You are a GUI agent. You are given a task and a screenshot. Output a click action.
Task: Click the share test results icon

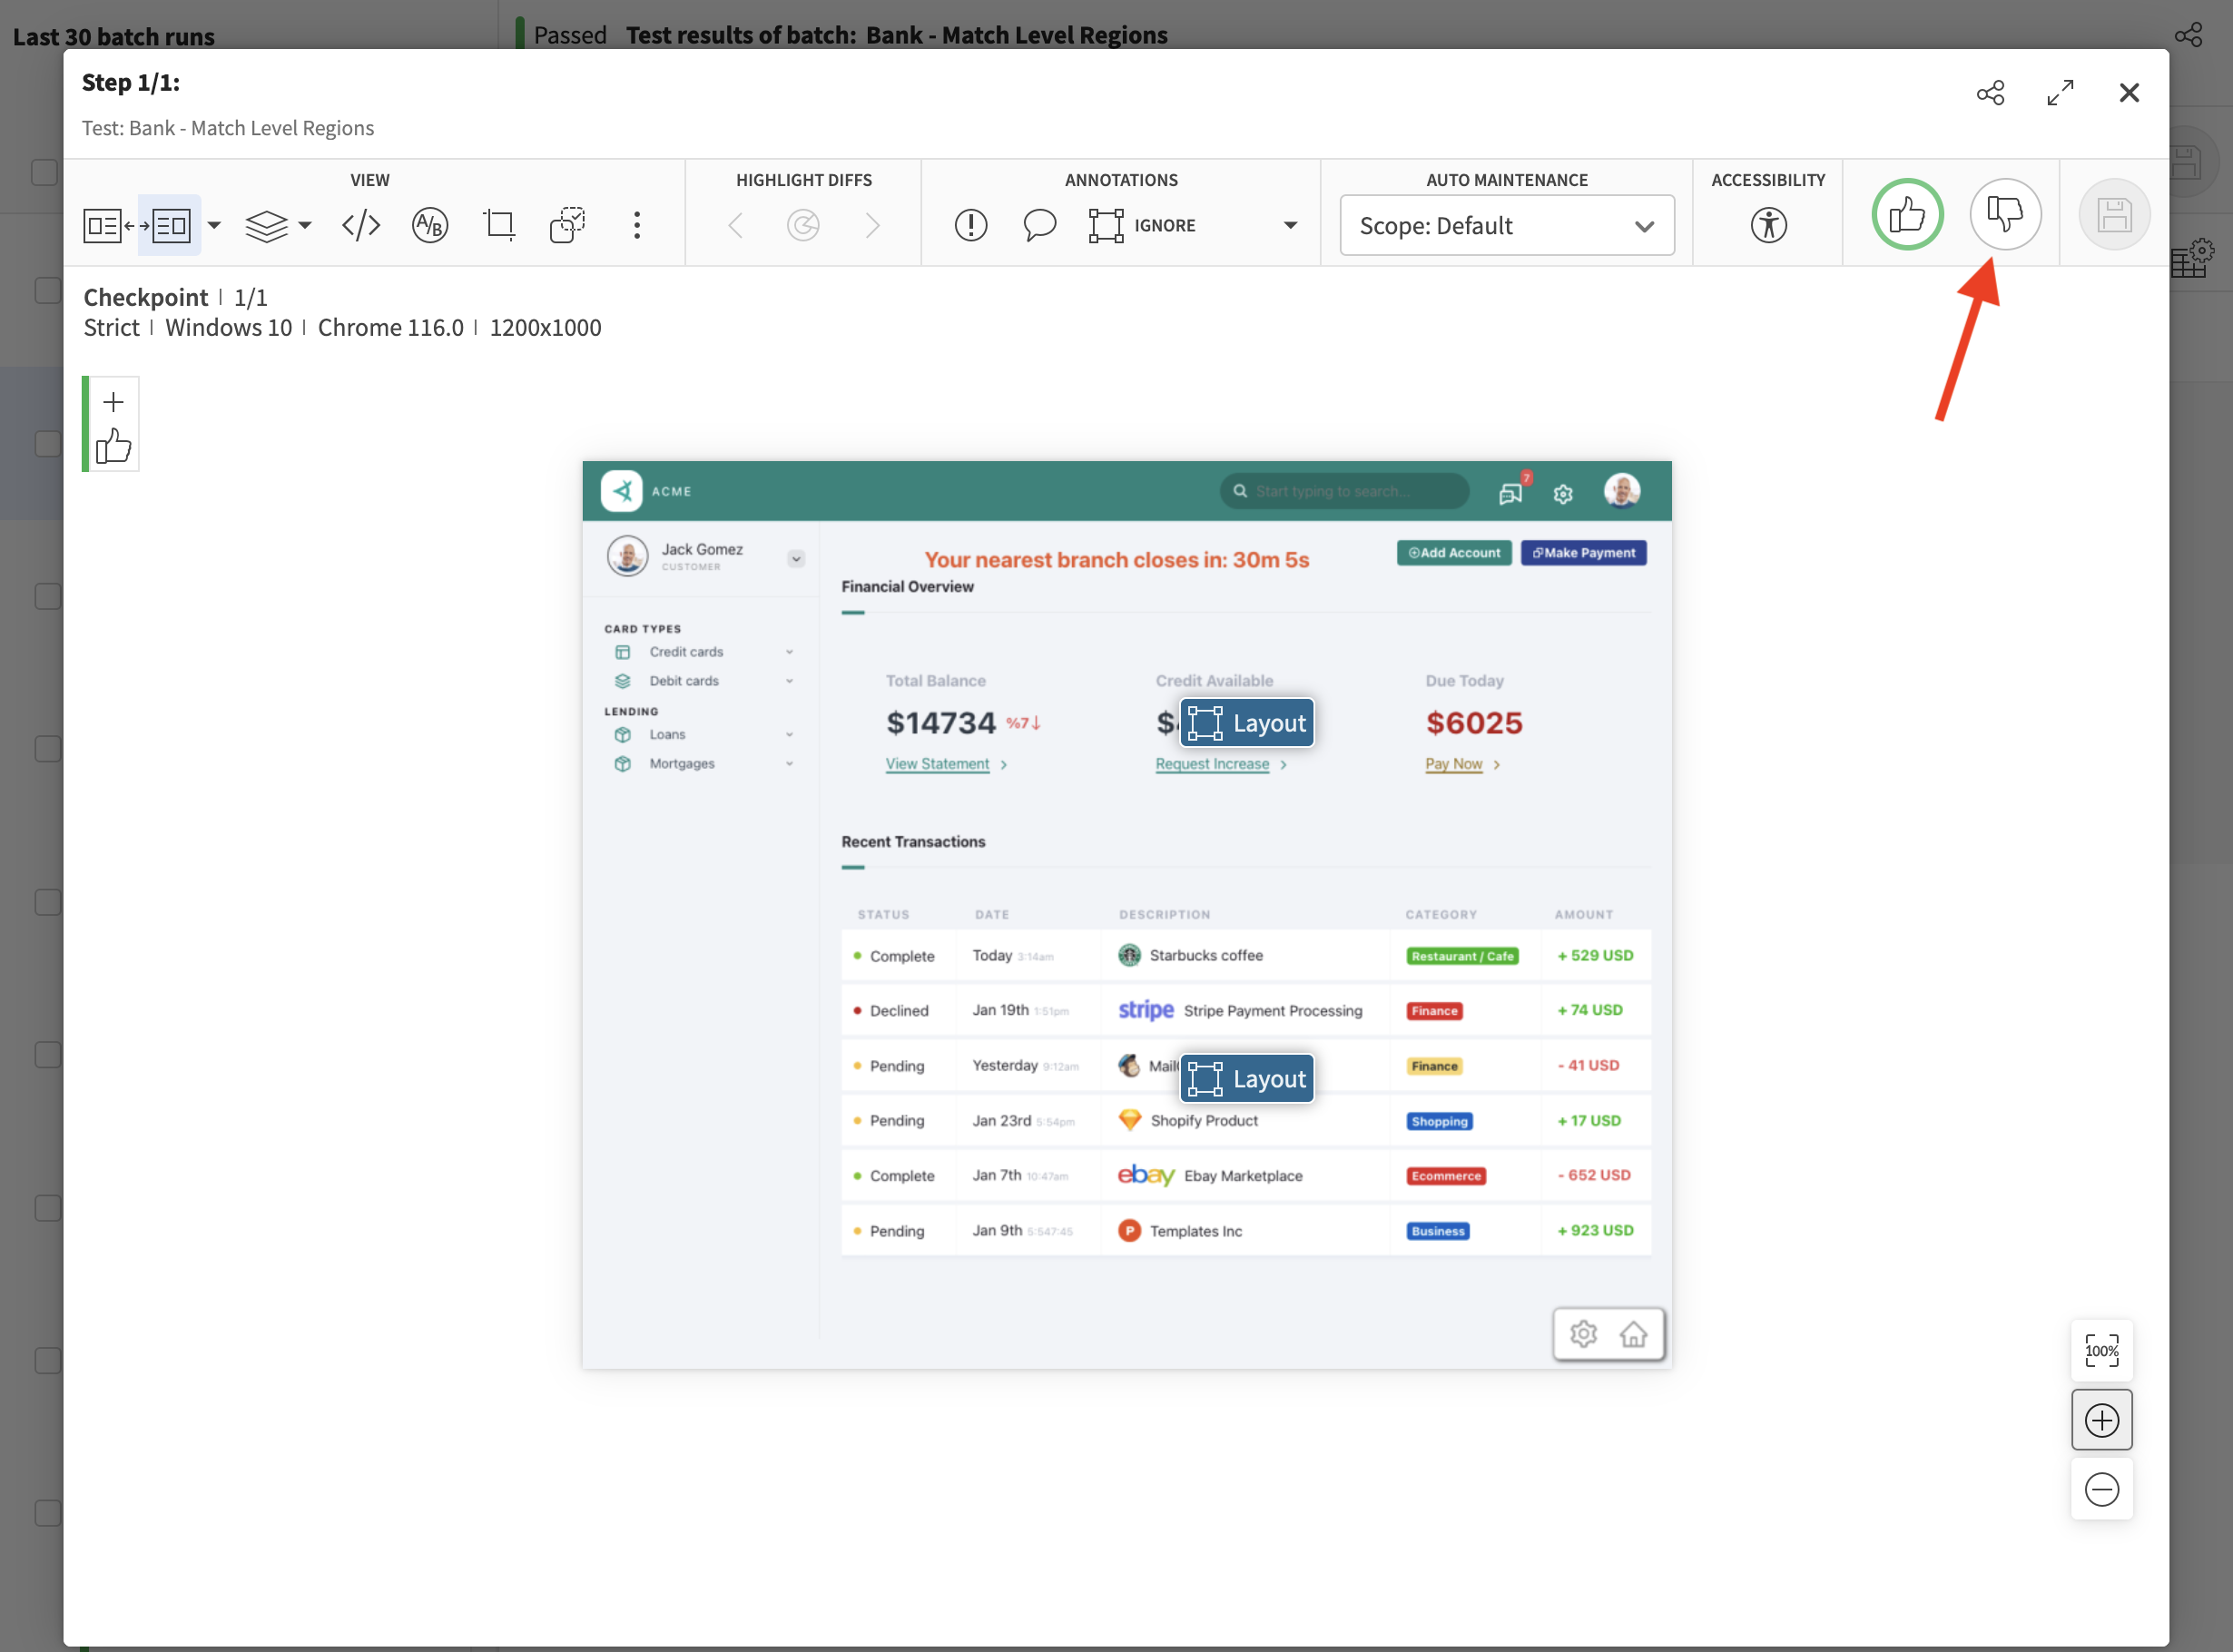click(x=1992, y=93)
